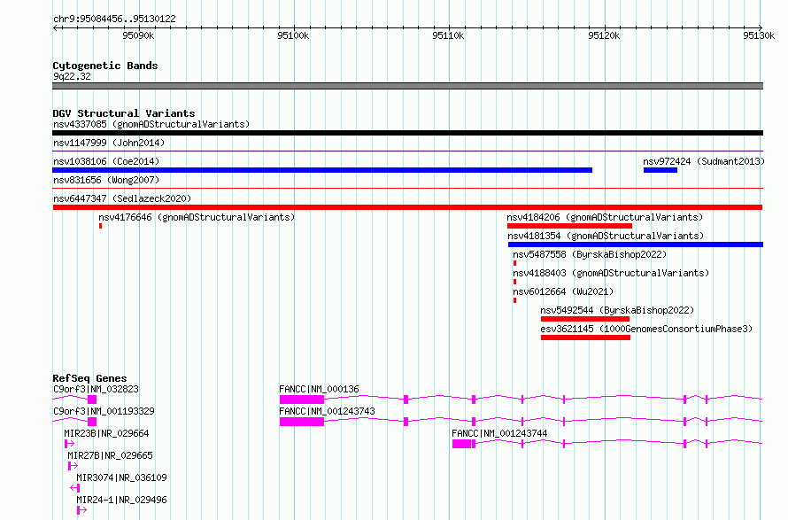
Task: Click the FANCC|NM_001243743 gene label
Action: (x=328, y=411)
